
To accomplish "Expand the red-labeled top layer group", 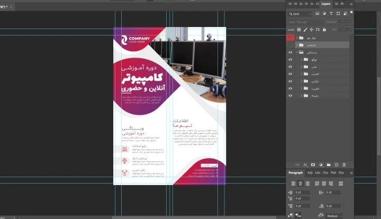I will point(296,38).
